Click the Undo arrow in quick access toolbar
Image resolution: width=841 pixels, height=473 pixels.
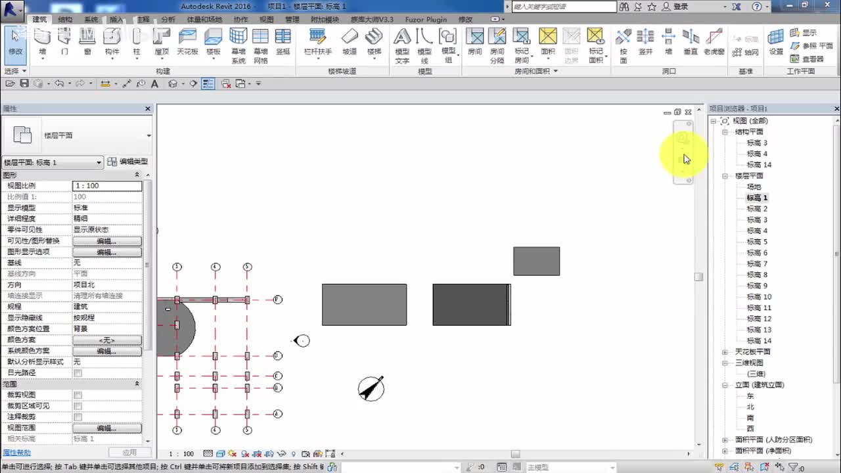point(59,83)
